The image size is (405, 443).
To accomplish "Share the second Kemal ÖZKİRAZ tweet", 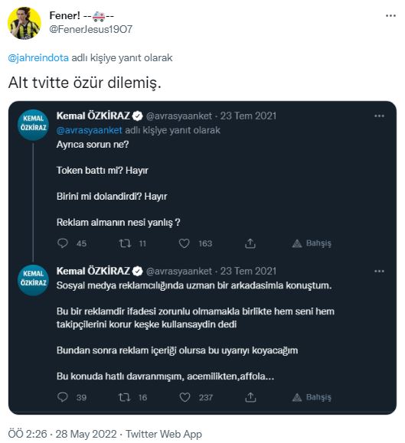I will 250,397.
